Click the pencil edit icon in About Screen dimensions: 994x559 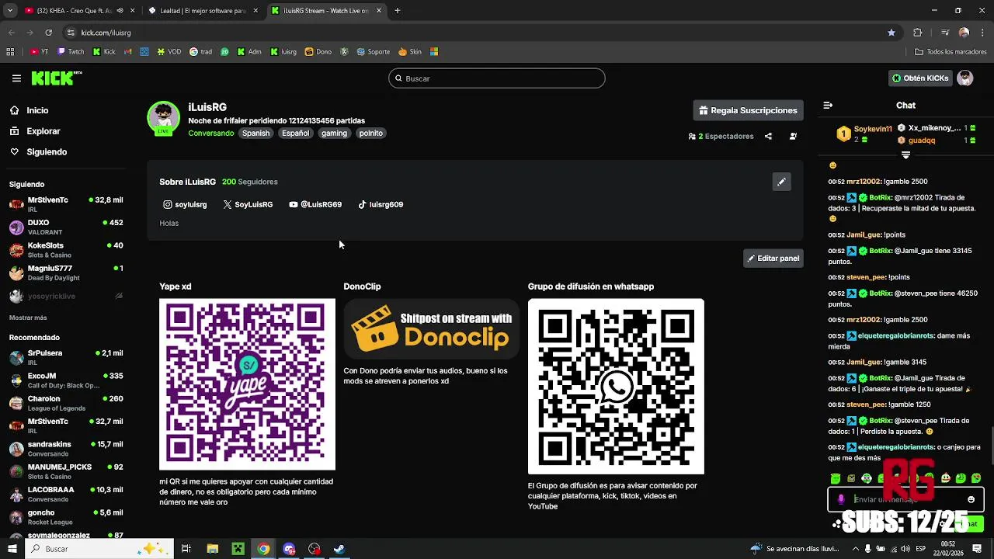(x=781, y=182)
